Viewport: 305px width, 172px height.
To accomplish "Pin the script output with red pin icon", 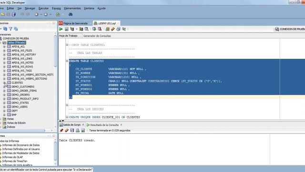I will [61, 130].
